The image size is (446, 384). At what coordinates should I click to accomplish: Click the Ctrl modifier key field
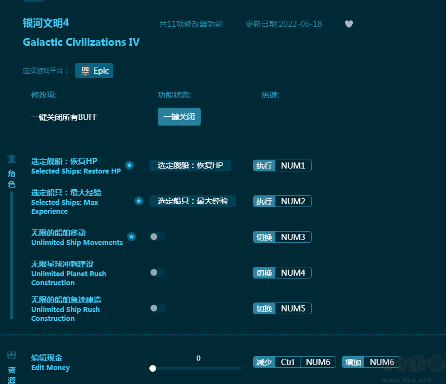(x=288, y=362)
